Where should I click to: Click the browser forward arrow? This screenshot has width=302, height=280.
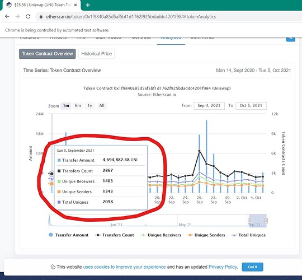pyautogui.click(x=17, y=17)
